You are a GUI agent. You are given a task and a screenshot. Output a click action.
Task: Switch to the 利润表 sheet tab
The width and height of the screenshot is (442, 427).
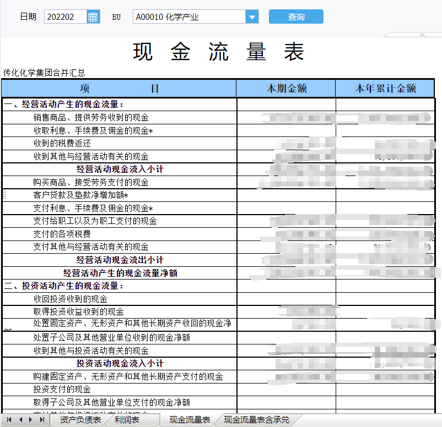click(x=127, y=420)
